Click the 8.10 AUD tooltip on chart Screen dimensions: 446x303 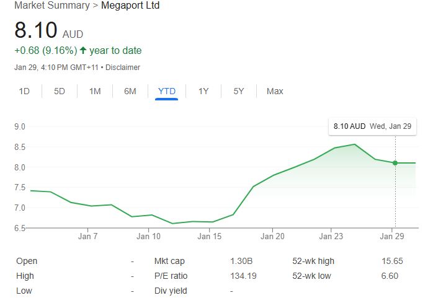tap(372, 126)
